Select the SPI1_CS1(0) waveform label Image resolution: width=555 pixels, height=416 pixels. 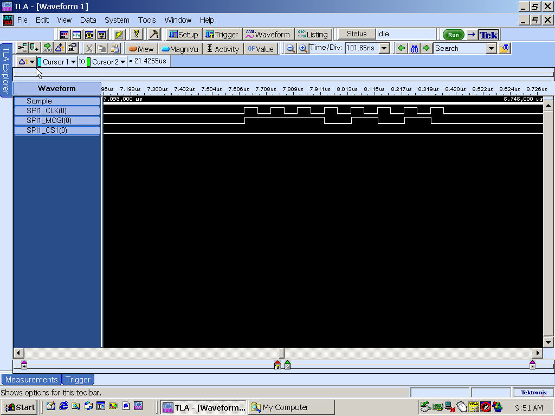[57, 130]
